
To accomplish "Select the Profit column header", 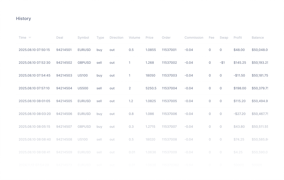I will tap(238, 38).
